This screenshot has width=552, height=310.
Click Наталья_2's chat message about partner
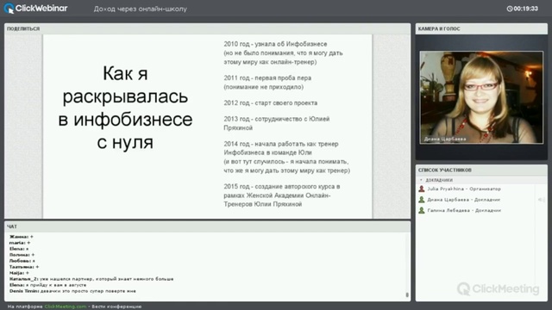coord(91,279)
